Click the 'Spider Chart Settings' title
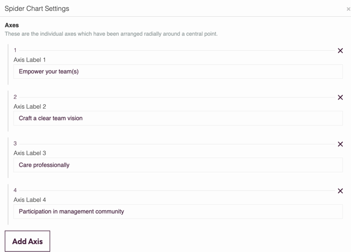351x252 pixels. (x=37, y=9)
